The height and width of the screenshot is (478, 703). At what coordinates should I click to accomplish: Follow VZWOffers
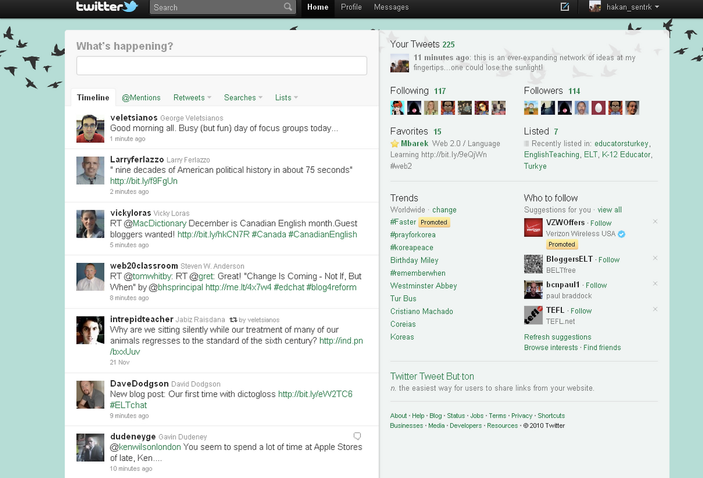point(601,223)
